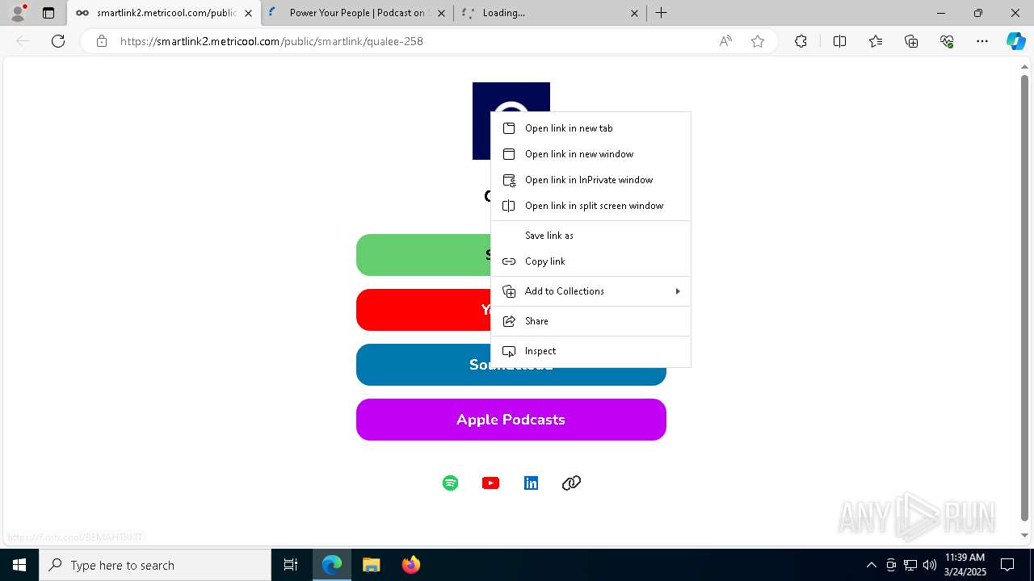Click the red YouTube button
The image size is (1034, 581).
(x=423, y=310)
